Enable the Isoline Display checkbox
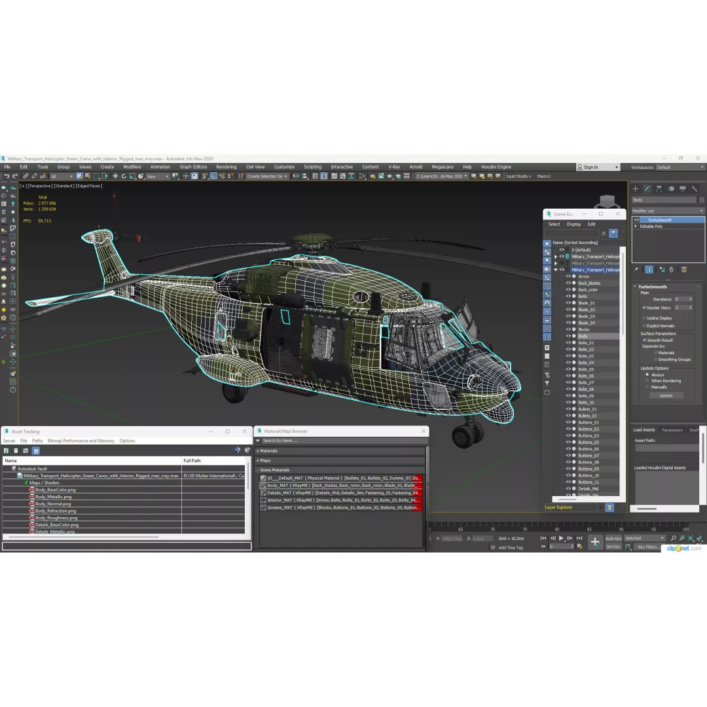The image size is (707, 707). click(x=644, y=318)
